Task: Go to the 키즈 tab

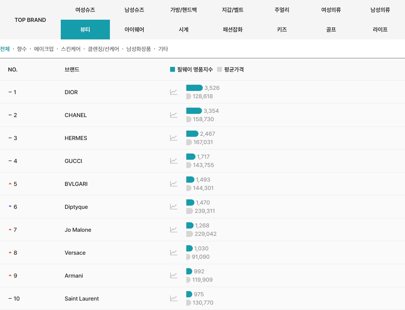Action: pyautogui.click(x=282, y=29)
